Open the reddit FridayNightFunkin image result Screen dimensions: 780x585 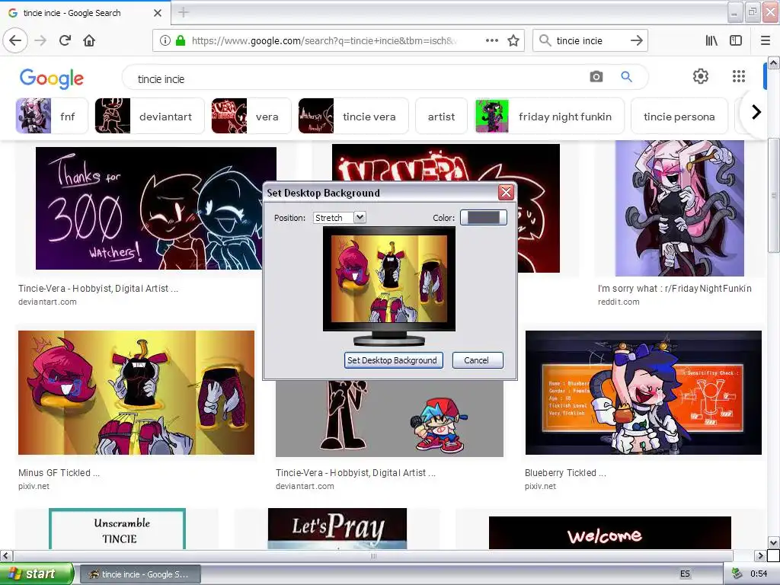[x=679, y=208]
